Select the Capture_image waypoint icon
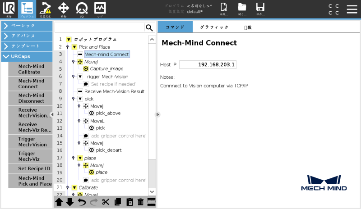361x209 pixels. (86, 69)
